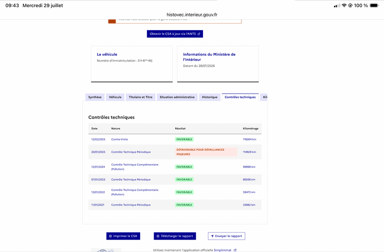
Task: Select the Situation administrative tab
Action: [x=177, y=97]
